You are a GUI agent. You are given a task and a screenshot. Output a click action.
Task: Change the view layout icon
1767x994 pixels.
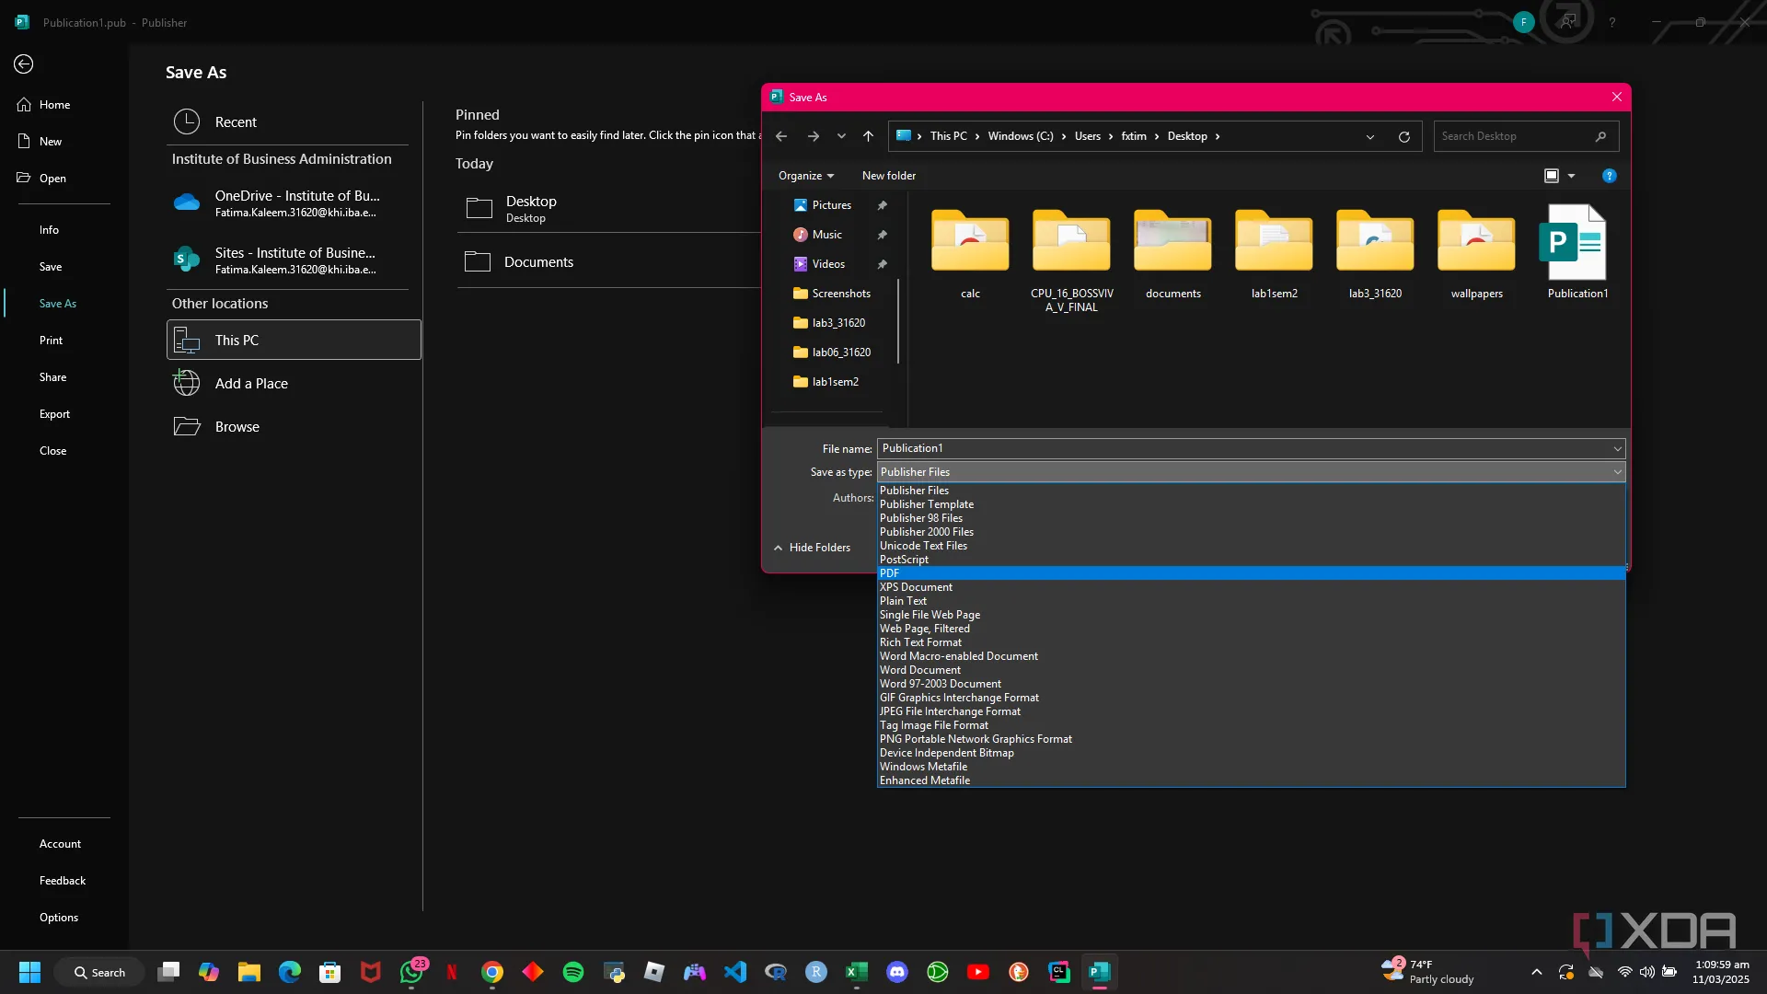pyautogui.click(x=1552, y=175)
